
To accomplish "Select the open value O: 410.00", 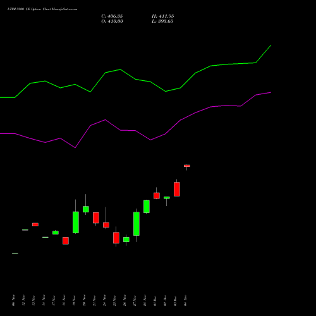I will pos(112,21).
